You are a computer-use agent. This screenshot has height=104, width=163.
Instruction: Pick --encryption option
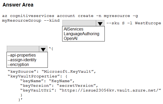pos(18,64)
